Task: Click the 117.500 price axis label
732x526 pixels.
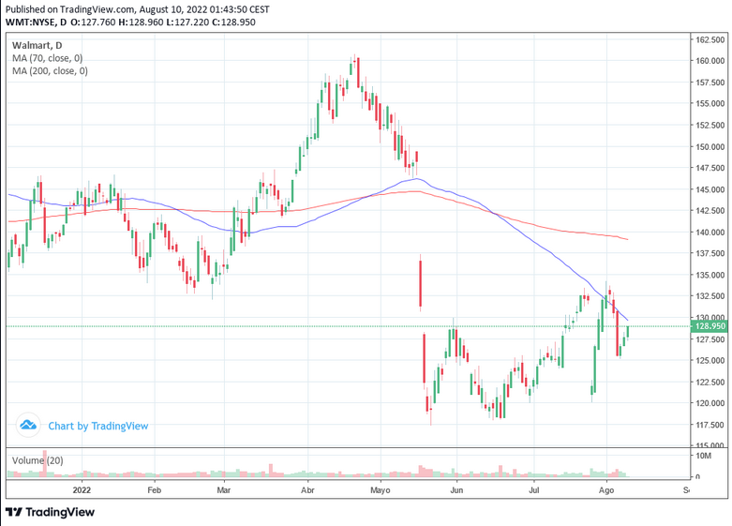Action: pos(710,425)
